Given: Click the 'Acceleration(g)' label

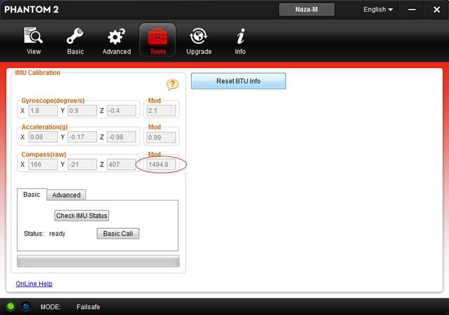Looking at the screenshot, I should click(45, 127).
